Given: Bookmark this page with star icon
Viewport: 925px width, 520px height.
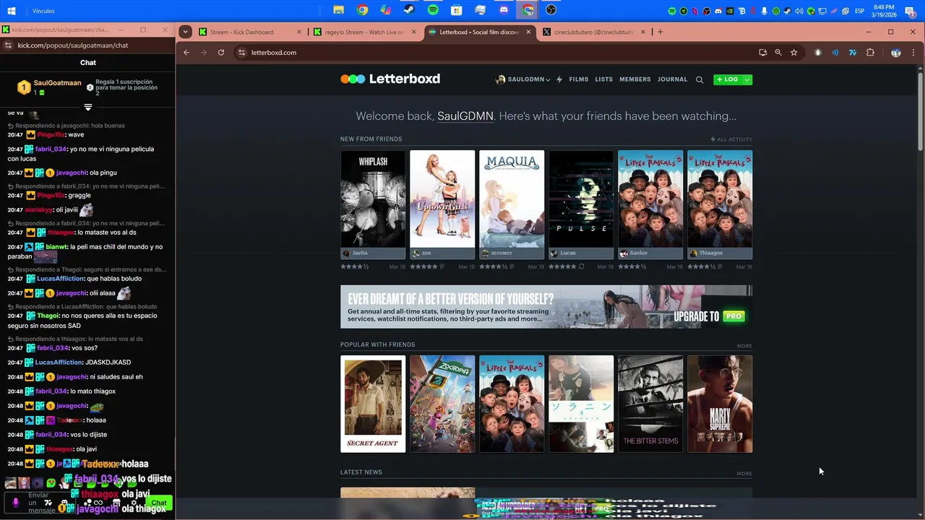Looking at the screenshot, I should (794, 53).
